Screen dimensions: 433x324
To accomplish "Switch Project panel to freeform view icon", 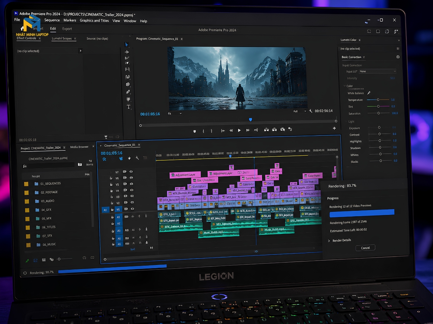I will (x=52, y=260).
